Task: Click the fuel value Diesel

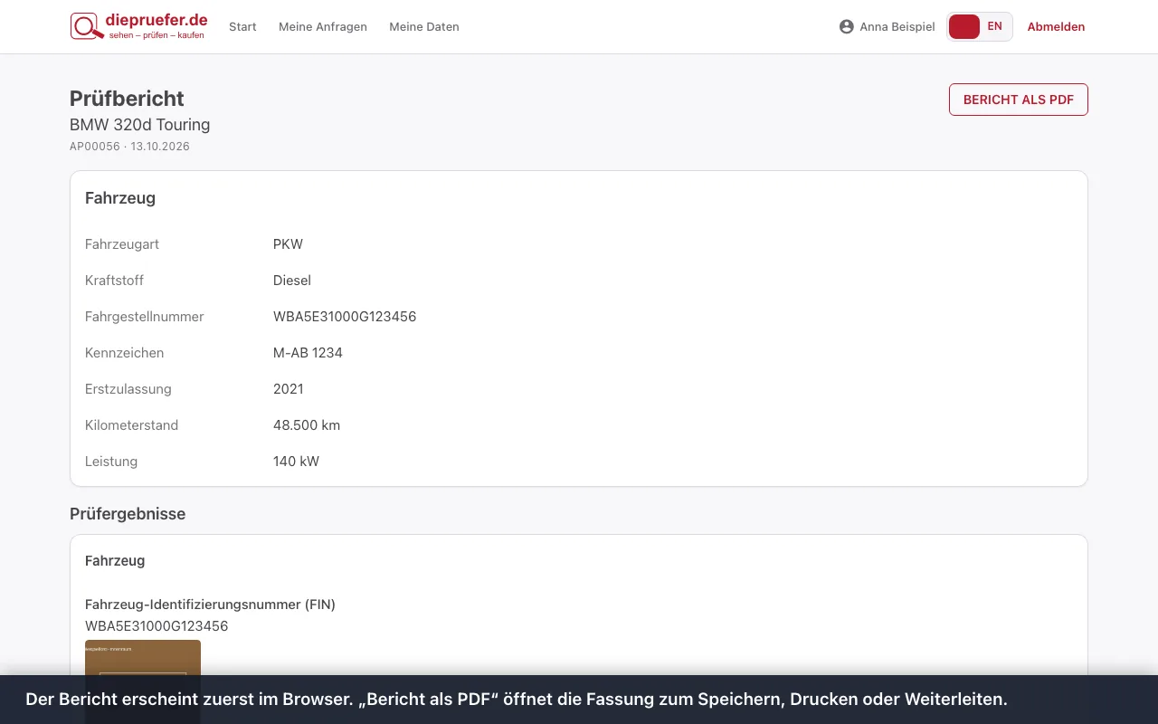Action: tap(292, 281)
